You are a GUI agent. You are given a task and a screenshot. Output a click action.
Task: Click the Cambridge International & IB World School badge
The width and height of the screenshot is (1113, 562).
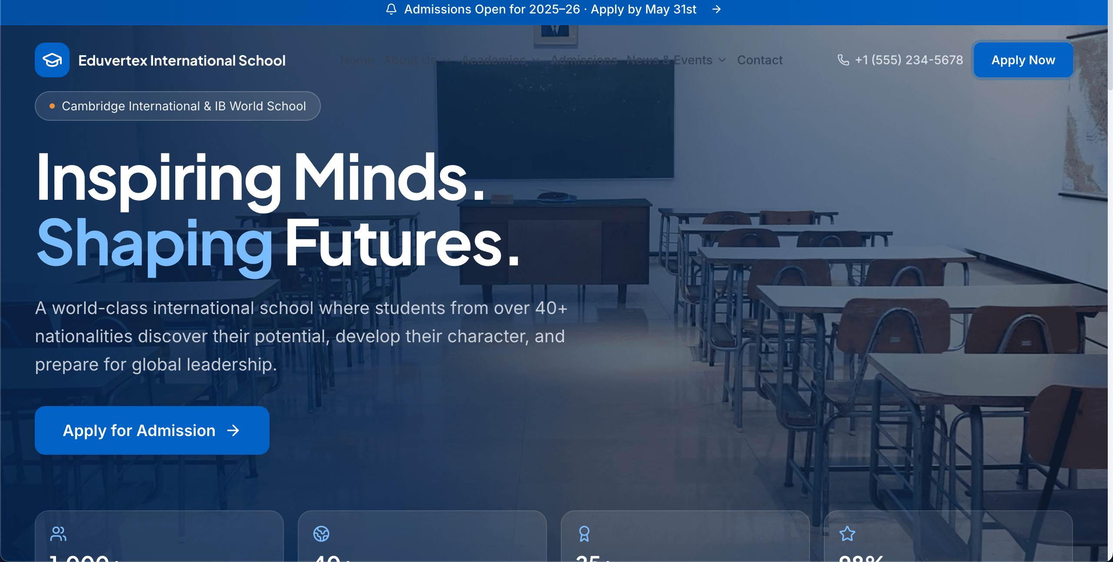177,106
